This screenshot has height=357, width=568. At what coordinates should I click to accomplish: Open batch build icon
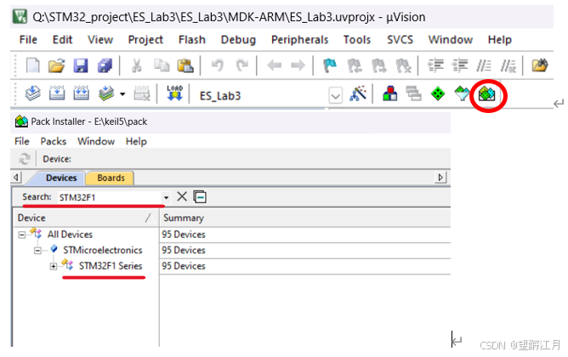pyautogui.click(x=106, y=93)
